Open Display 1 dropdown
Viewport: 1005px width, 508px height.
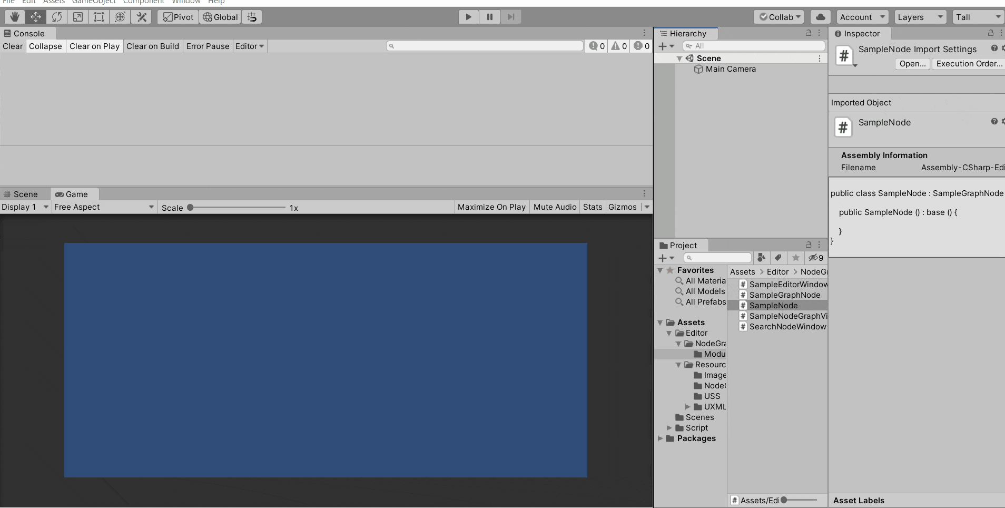click(x=25, y=207)
